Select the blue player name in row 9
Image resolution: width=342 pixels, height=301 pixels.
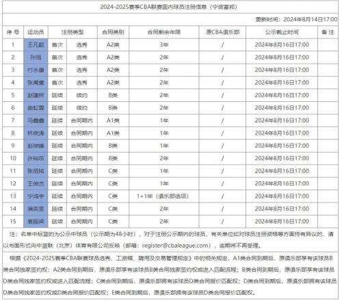36,146
